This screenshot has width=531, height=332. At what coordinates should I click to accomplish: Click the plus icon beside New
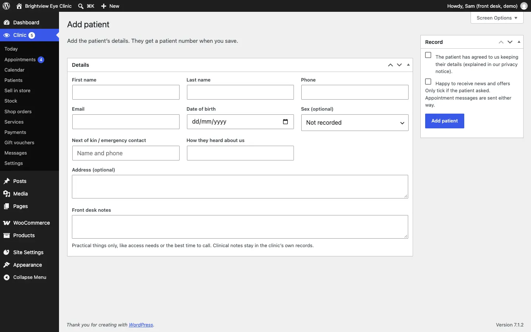pos(104,6)
